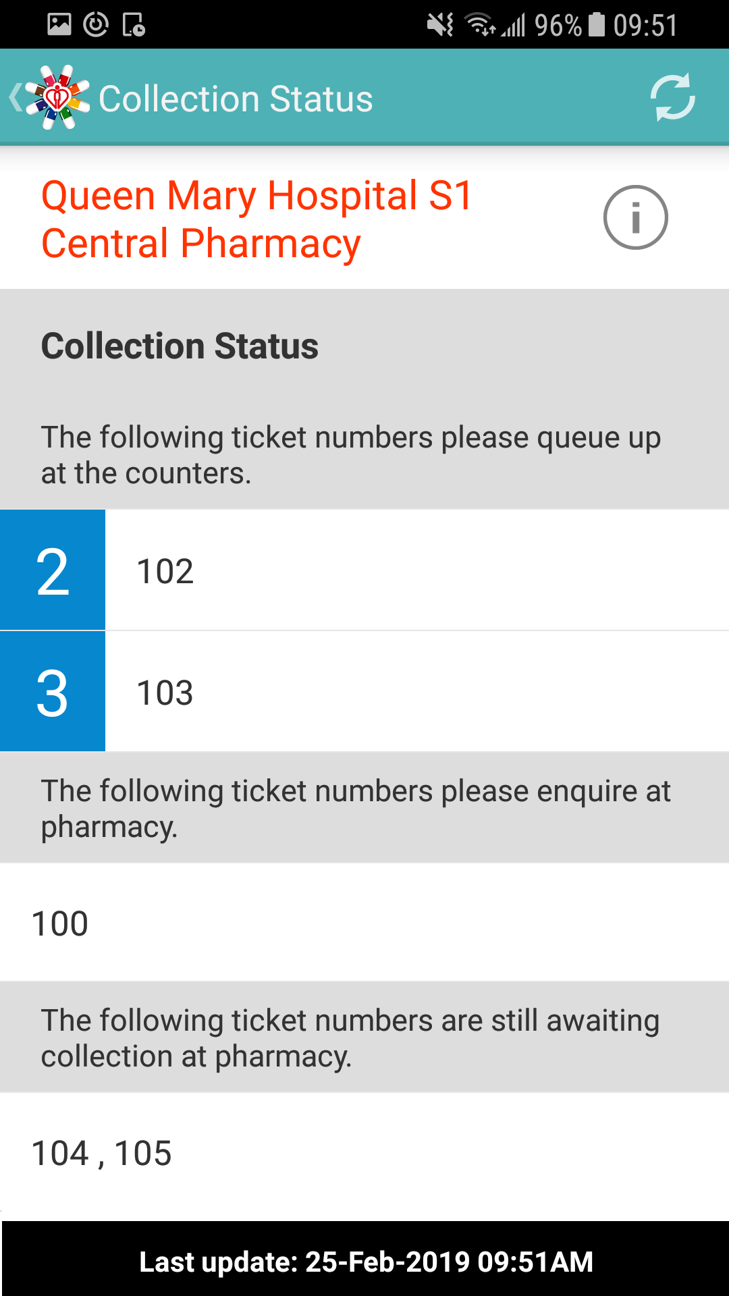Tap the Collection Status header title

point(236,99)
